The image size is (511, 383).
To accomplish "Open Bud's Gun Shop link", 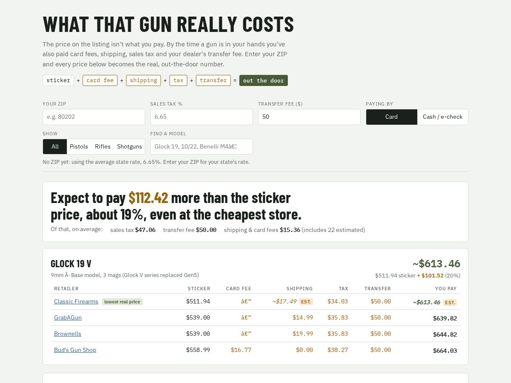I will click(x=75, y=350).
